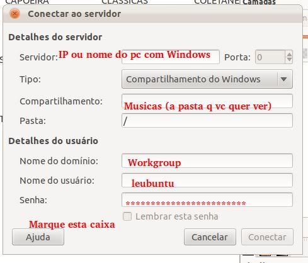
Task: Open help with the Ajuda button
Action: [x=38, y=237]
